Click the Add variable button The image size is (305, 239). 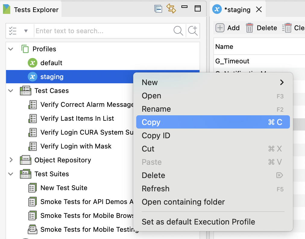228,28
